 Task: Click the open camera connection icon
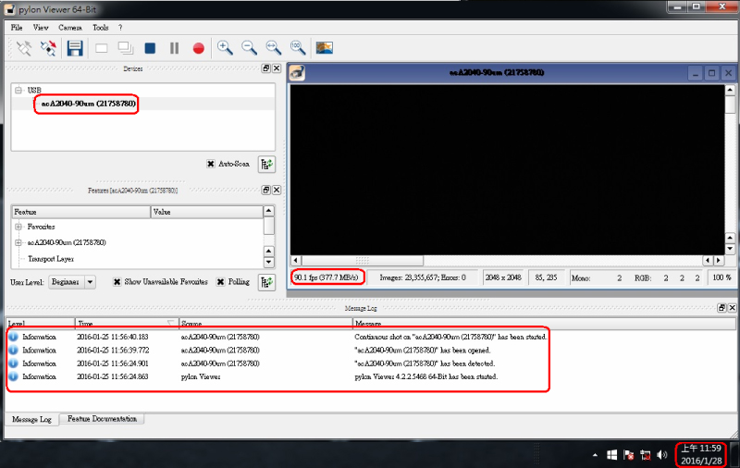[x=24, y=48]
